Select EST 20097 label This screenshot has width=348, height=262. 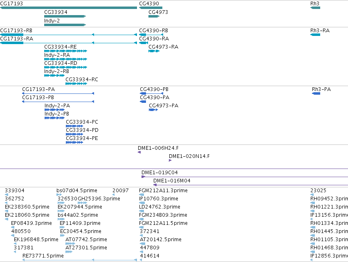point(121,191)
